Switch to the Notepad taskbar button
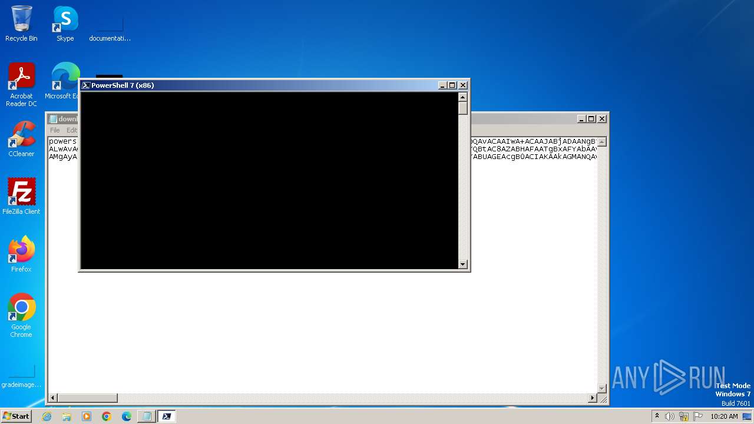 (147, 416)
